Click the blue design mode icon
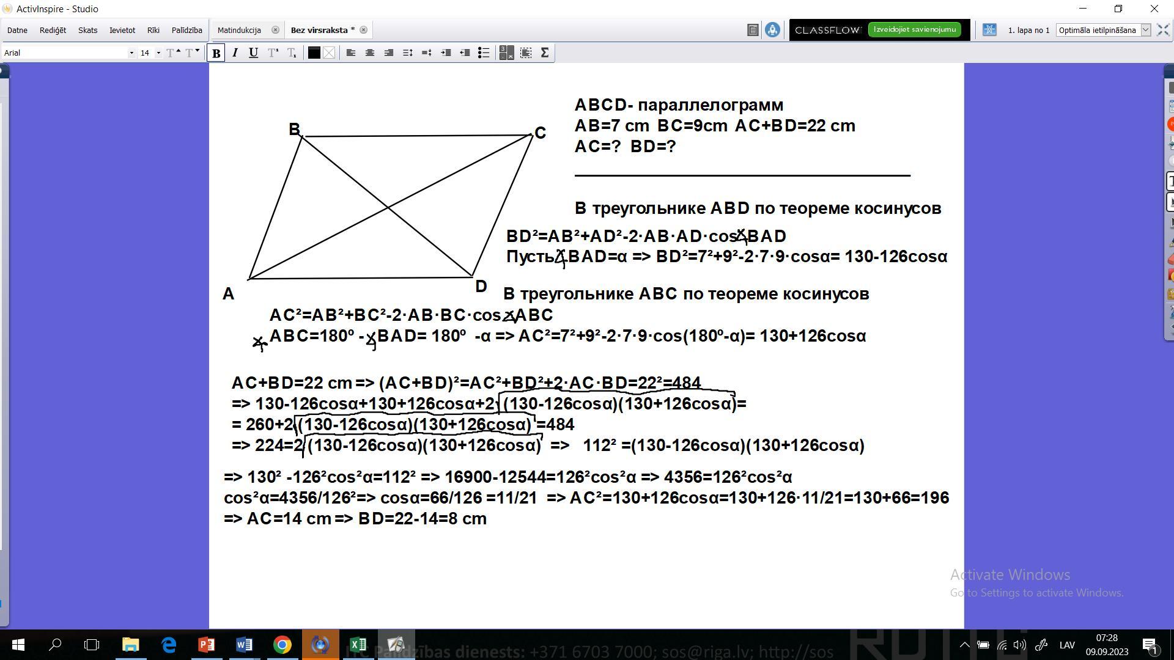The image size is (1174, 660). [989, 30]
